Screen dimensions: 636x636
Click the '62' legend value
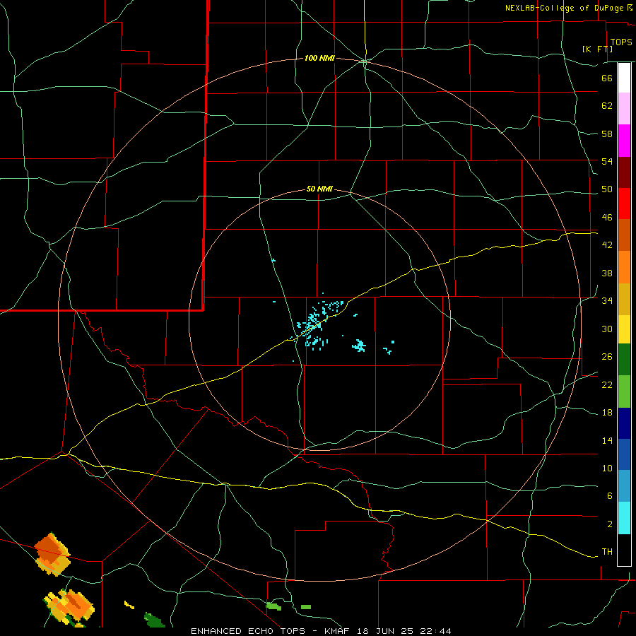pyautogui.click(x=607, y=106)
